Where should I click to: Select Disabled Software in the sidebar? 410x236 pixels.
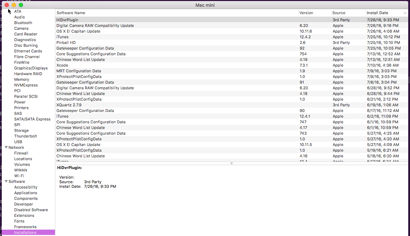point(31,210)
